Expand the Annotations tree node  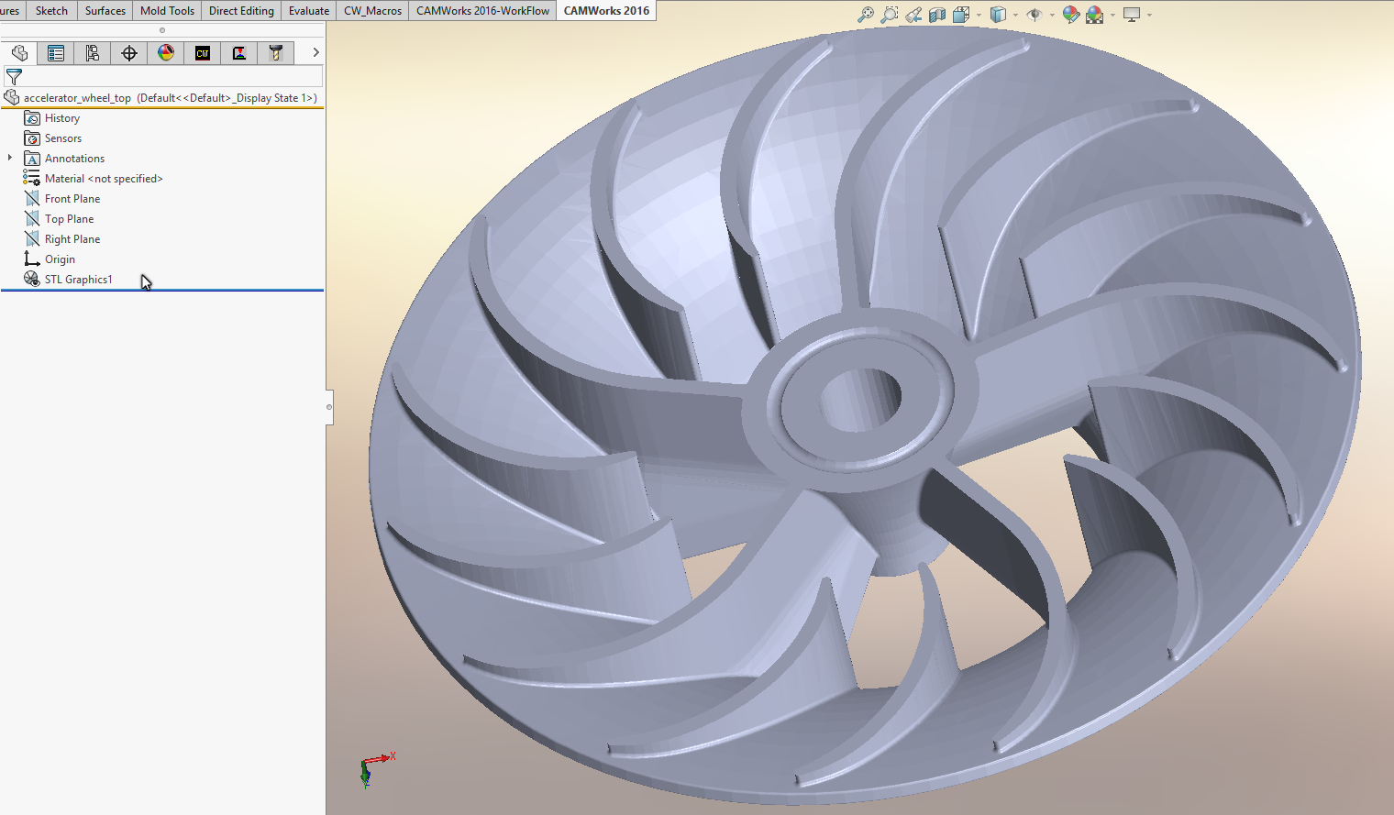(10, 158)
